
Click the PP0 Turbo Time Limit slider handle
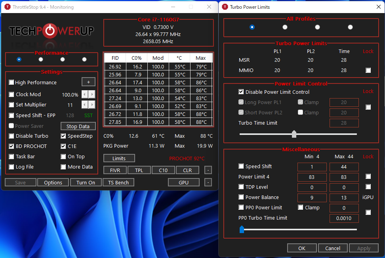pos(242,229)
